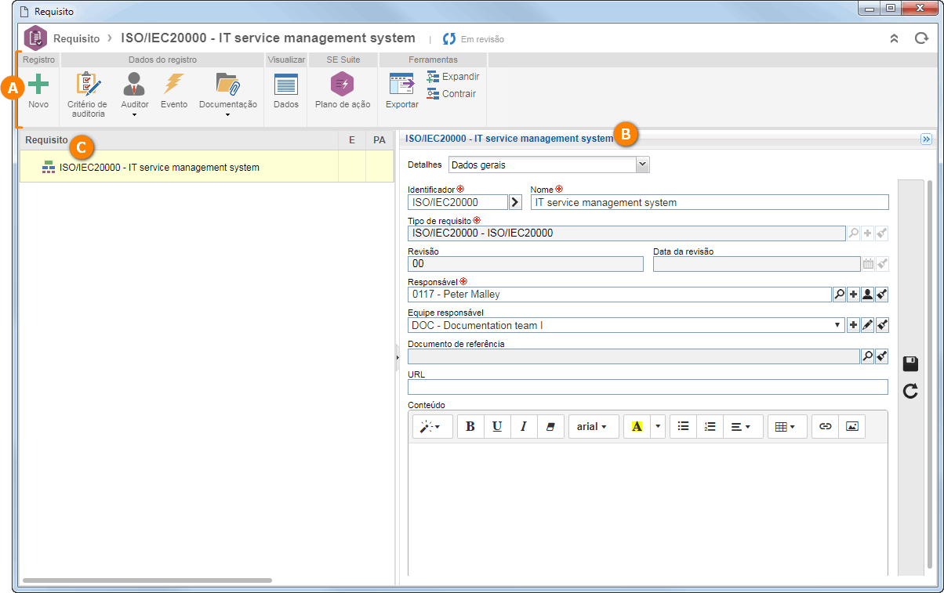Click add icon for Equipe responsável
Screen dimensions: 944x593
pyautogui.click(x=853, y=325)
